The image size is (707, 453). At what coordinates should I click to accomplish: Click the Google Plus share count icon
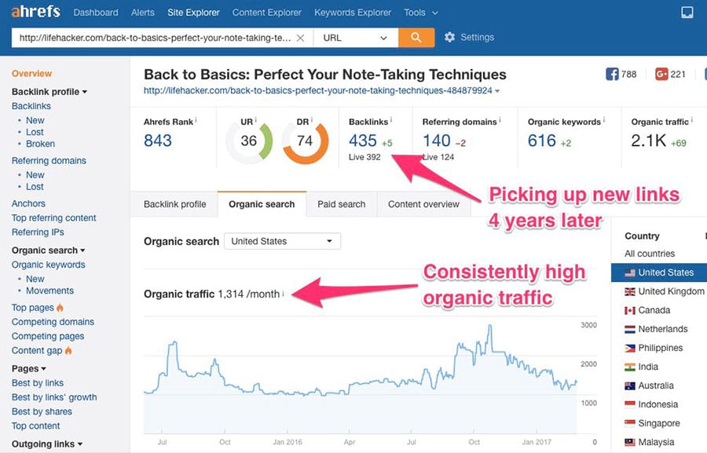click(x=661, y=74)
